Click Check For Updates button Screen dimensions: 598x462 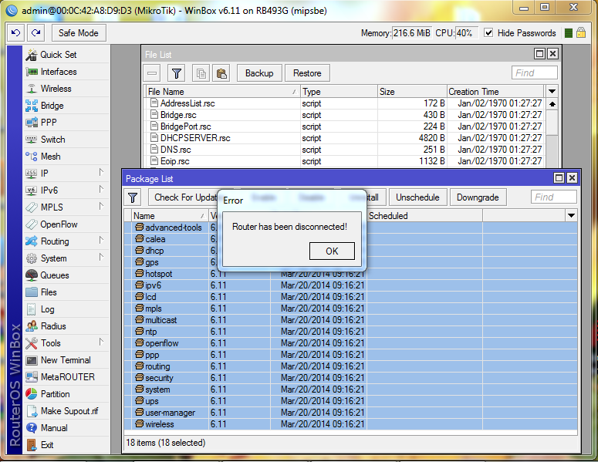pyautogui.click(x=185, y=197)
